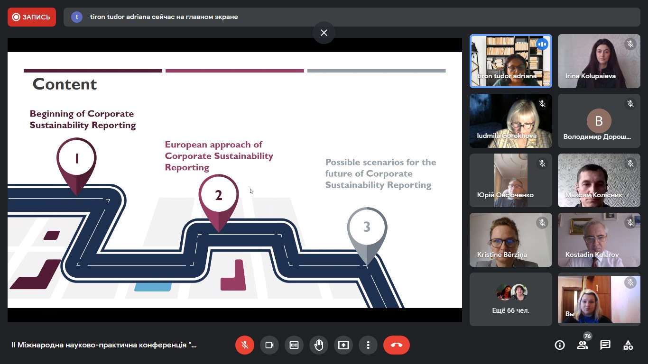Image resolution: width=648 pixels, height=364 pixels.
Task: Turn on closed captions
Action: point(294,345)
